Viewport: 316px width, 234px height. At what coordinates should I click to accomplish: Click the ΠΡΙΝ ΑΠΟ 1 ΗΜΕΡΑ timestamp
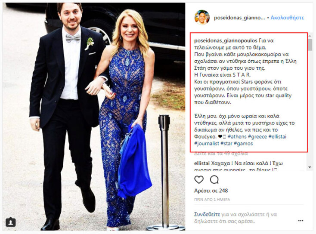(212, 200)
